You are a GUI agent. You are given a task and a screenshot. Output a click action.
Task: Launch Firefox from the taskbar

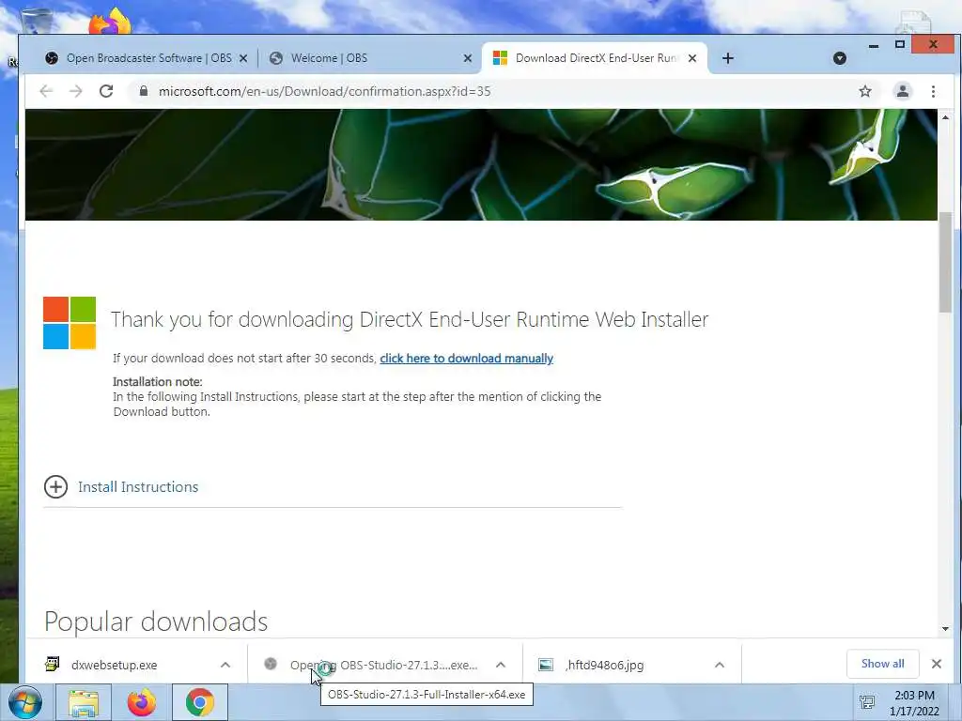pyautogui.click(x=141, y=702)
